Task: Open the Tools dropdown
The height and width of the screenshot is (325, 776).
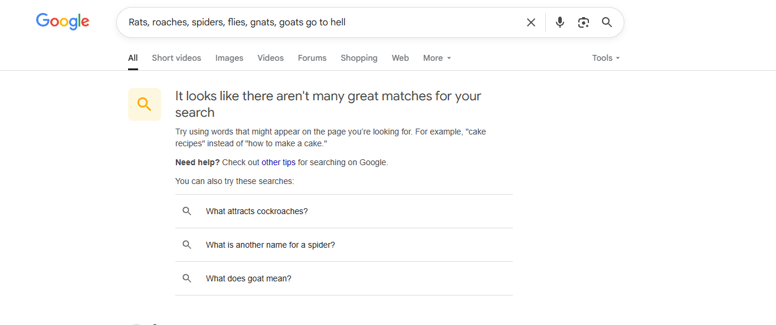Action: click(606, 58)
